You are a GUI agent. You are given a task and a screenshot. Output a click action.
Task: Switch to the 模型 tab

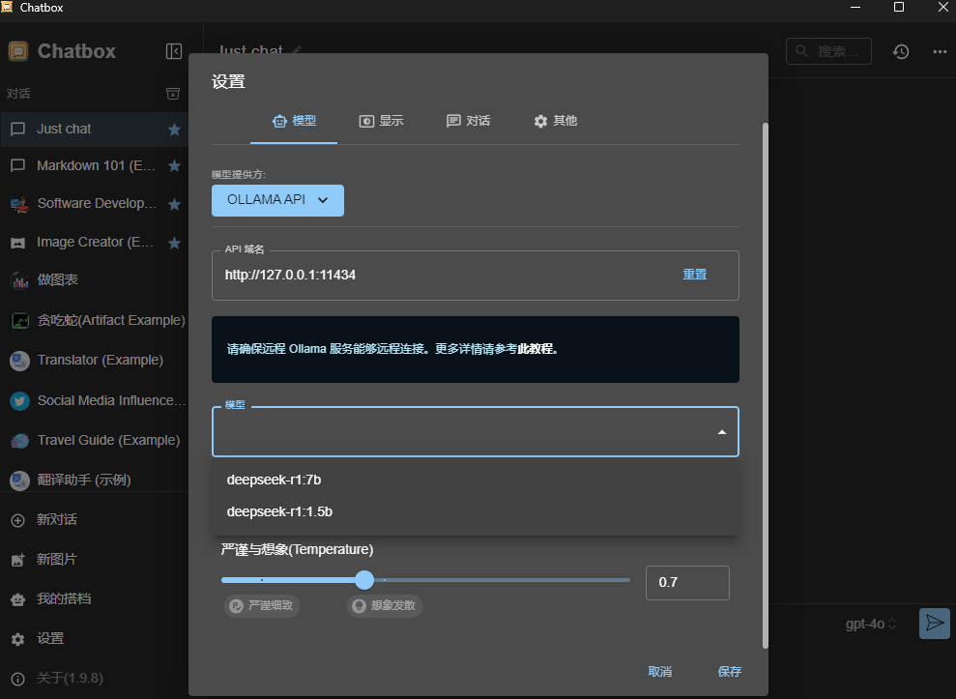click(x=294, y=121)
